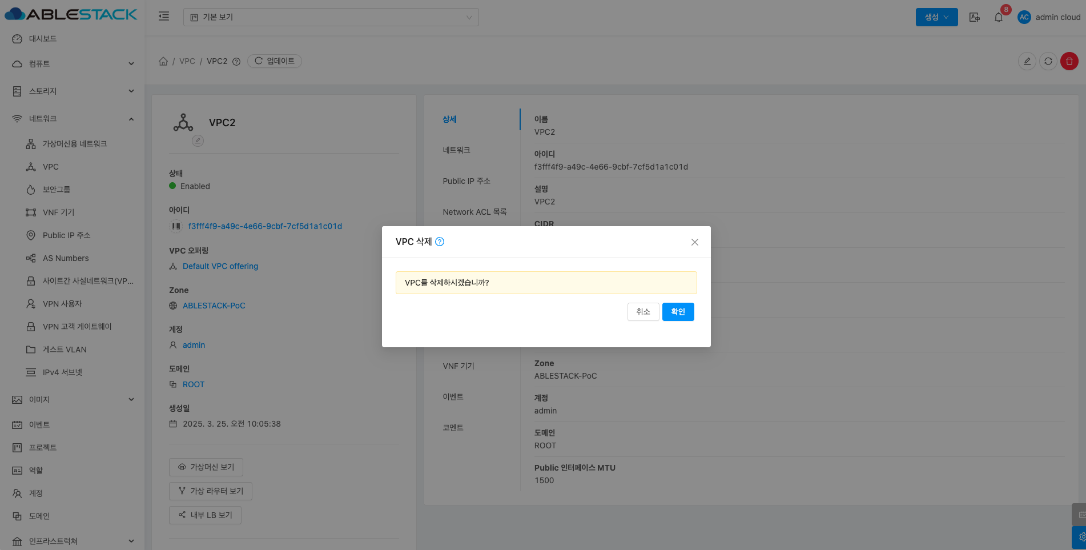Click the edit VPC pencil icon
This screenshot has height=550, width=1086.
tap(1027, 61)
